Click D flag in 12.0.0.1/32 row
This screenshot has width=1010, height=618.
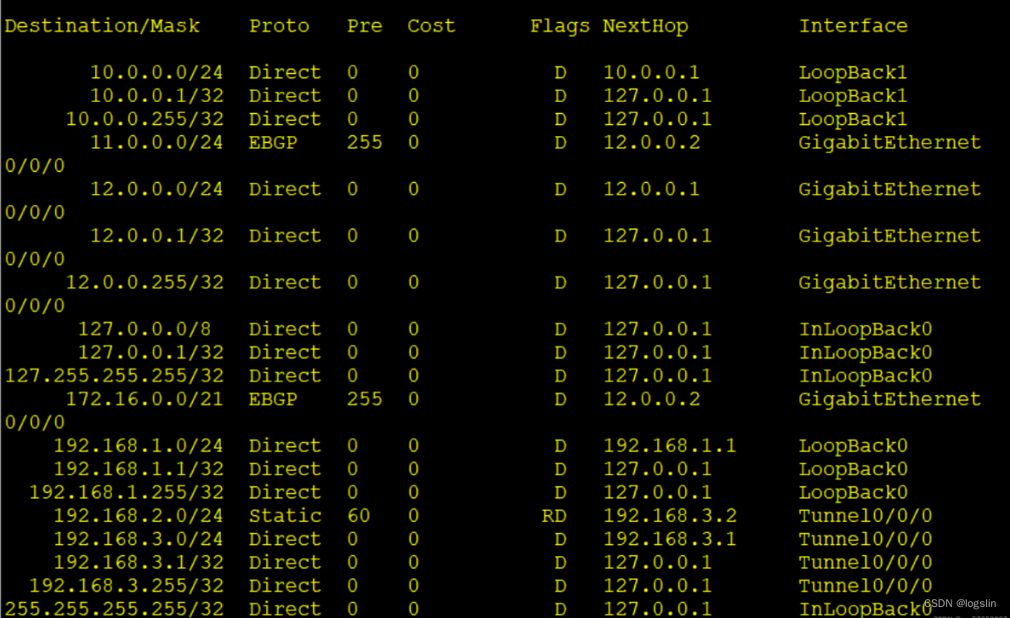pos(560,235)
